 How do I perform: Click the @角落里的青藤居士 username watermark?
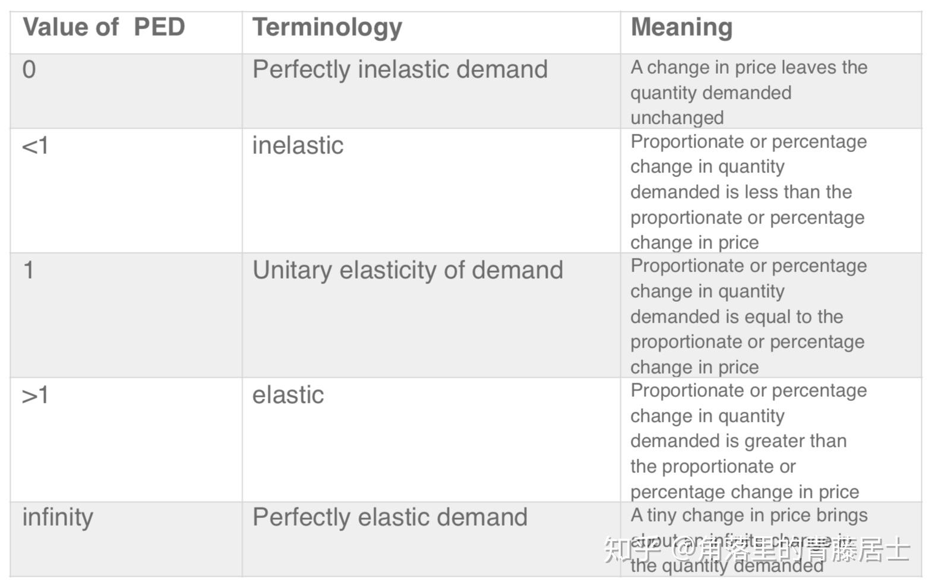pyautogui.click(x=791, y=549)
